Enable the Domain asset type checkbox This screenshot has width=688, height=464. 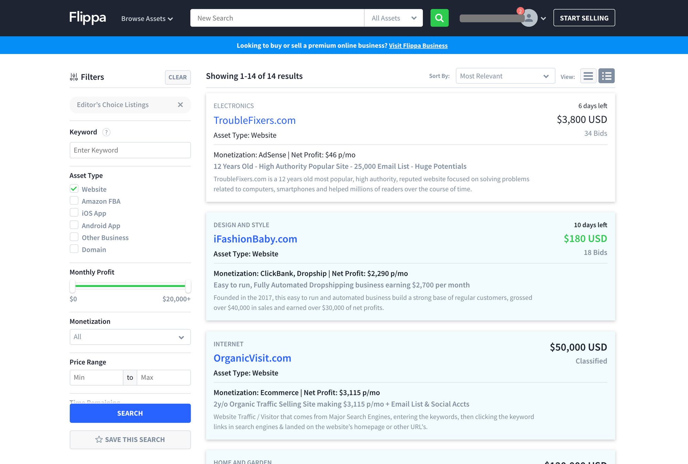tap(74, 249)
